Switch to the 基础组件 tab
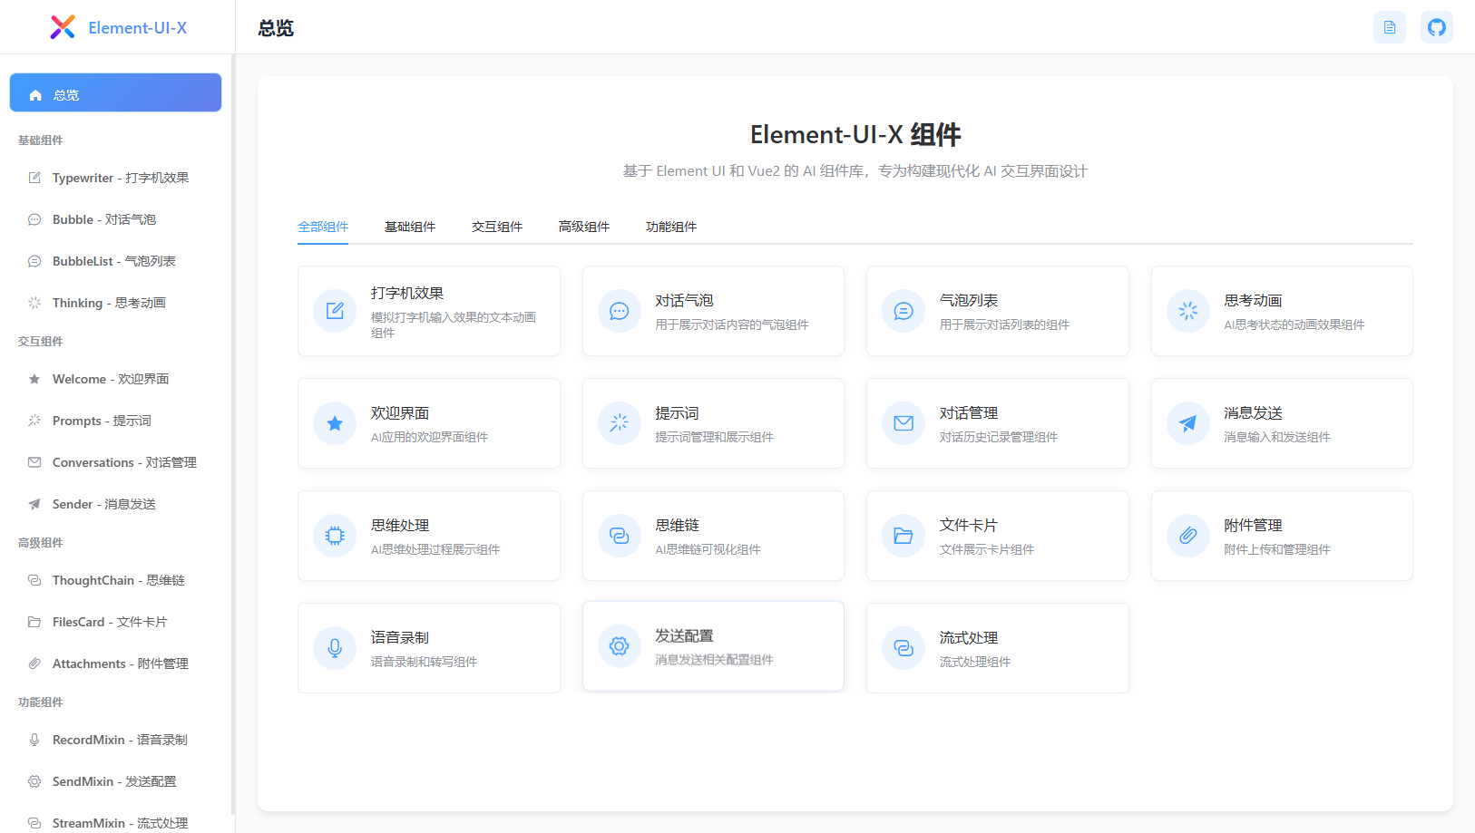 [410, 227]
